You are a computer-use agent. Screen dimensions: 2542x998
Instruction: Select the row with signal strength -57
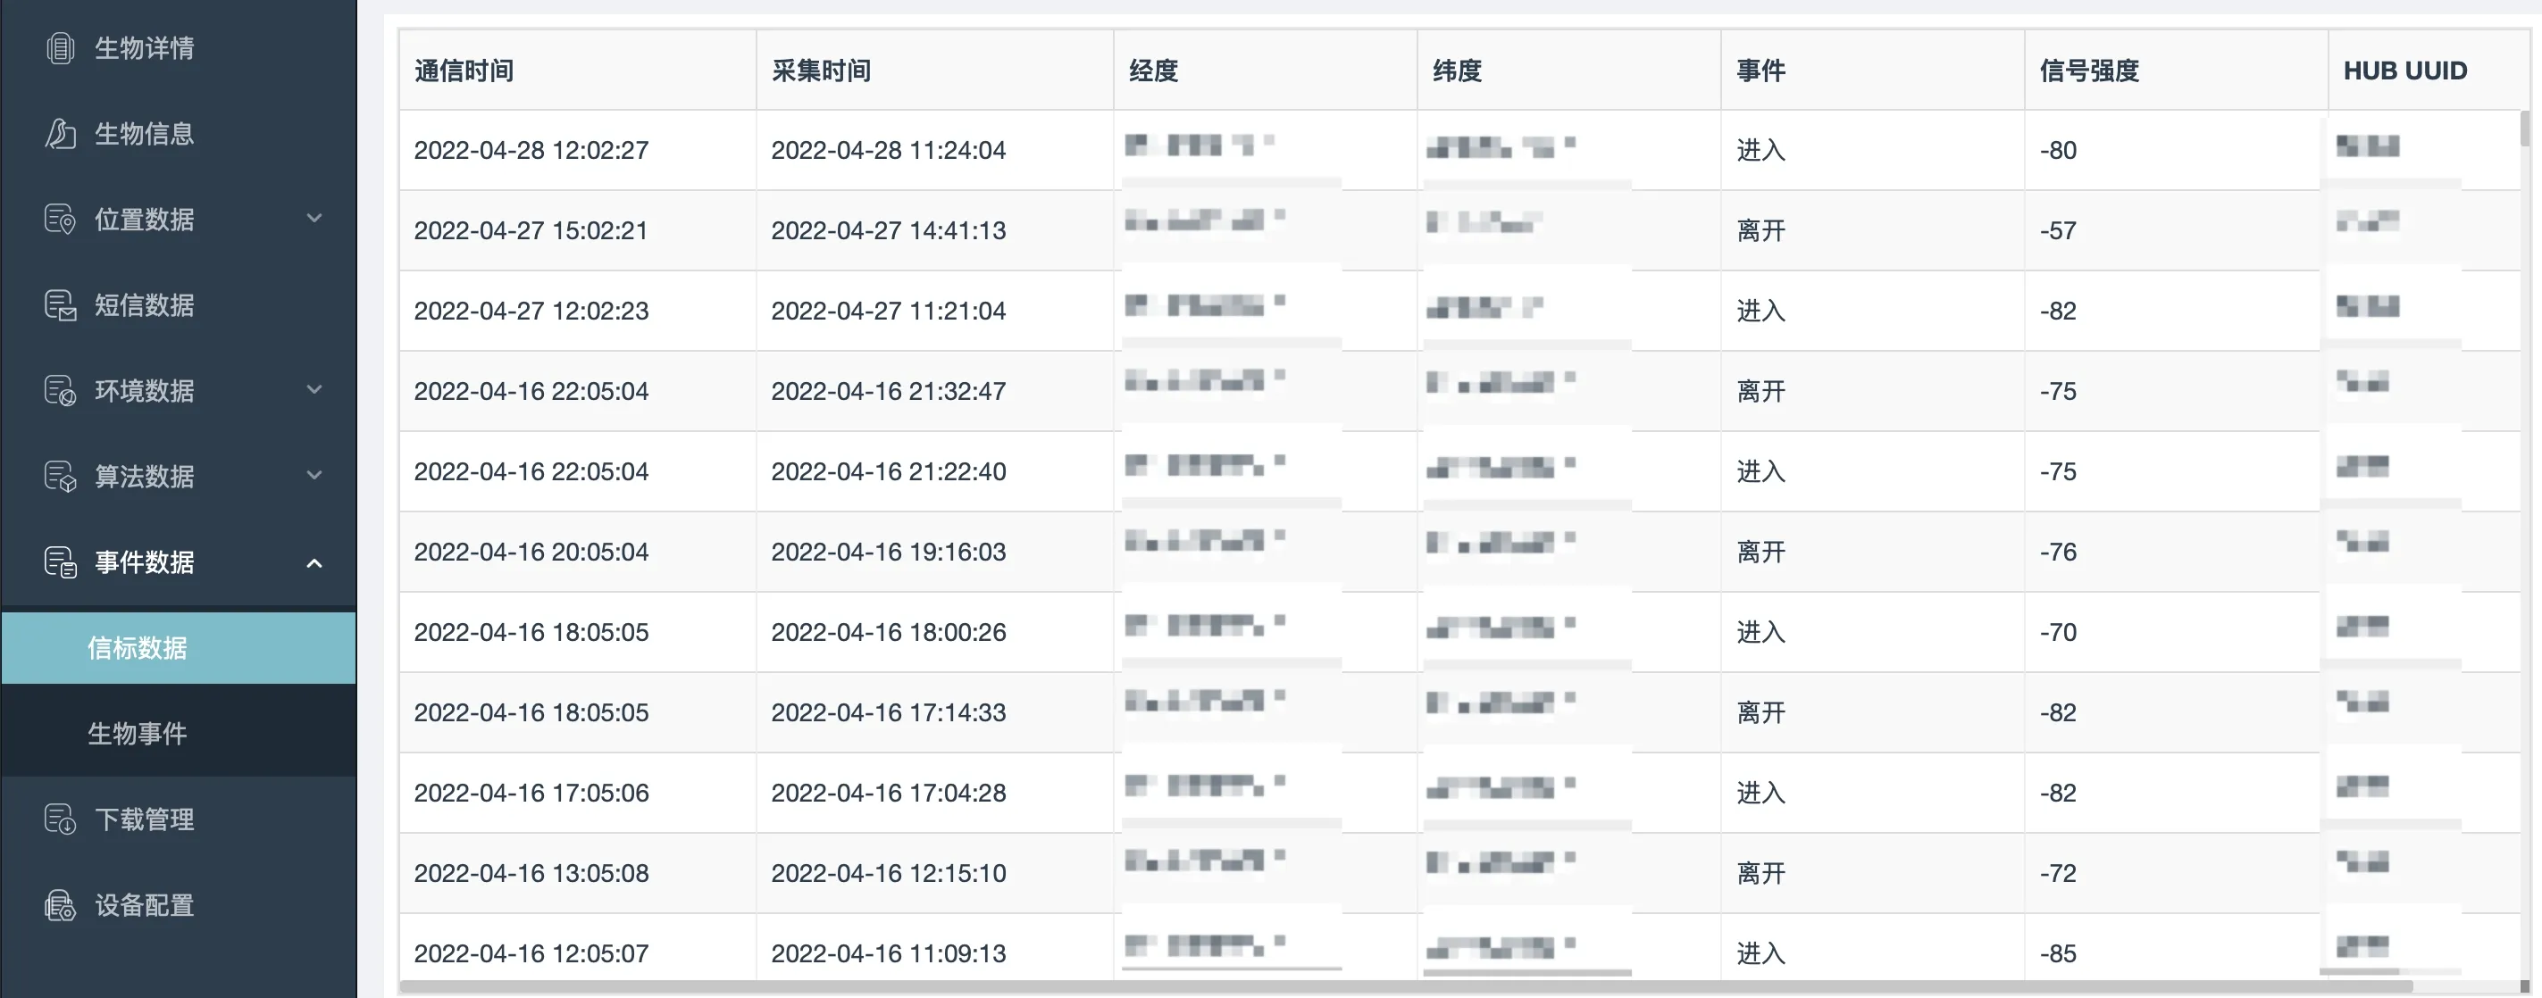pyautogui.click(x=2058, y=231)
